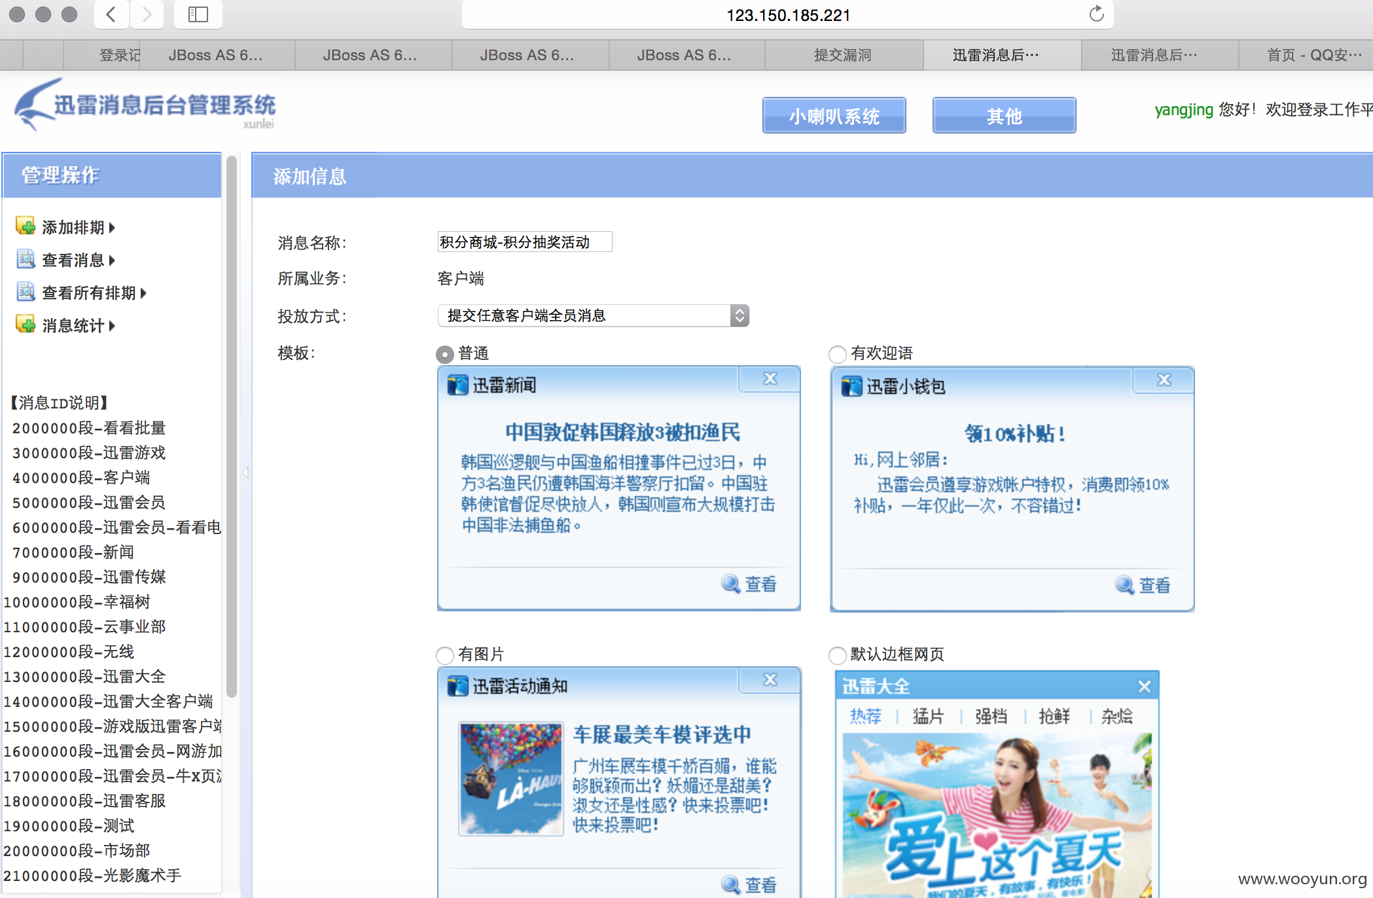This screenshot has width=1373, height=898.
Task: Click the browser address bar
Action: point(788,14)
